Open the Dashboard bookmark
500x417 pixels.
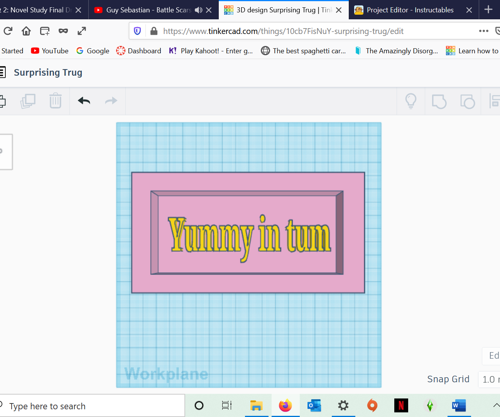pyautogui.click(x=139, y=51)
